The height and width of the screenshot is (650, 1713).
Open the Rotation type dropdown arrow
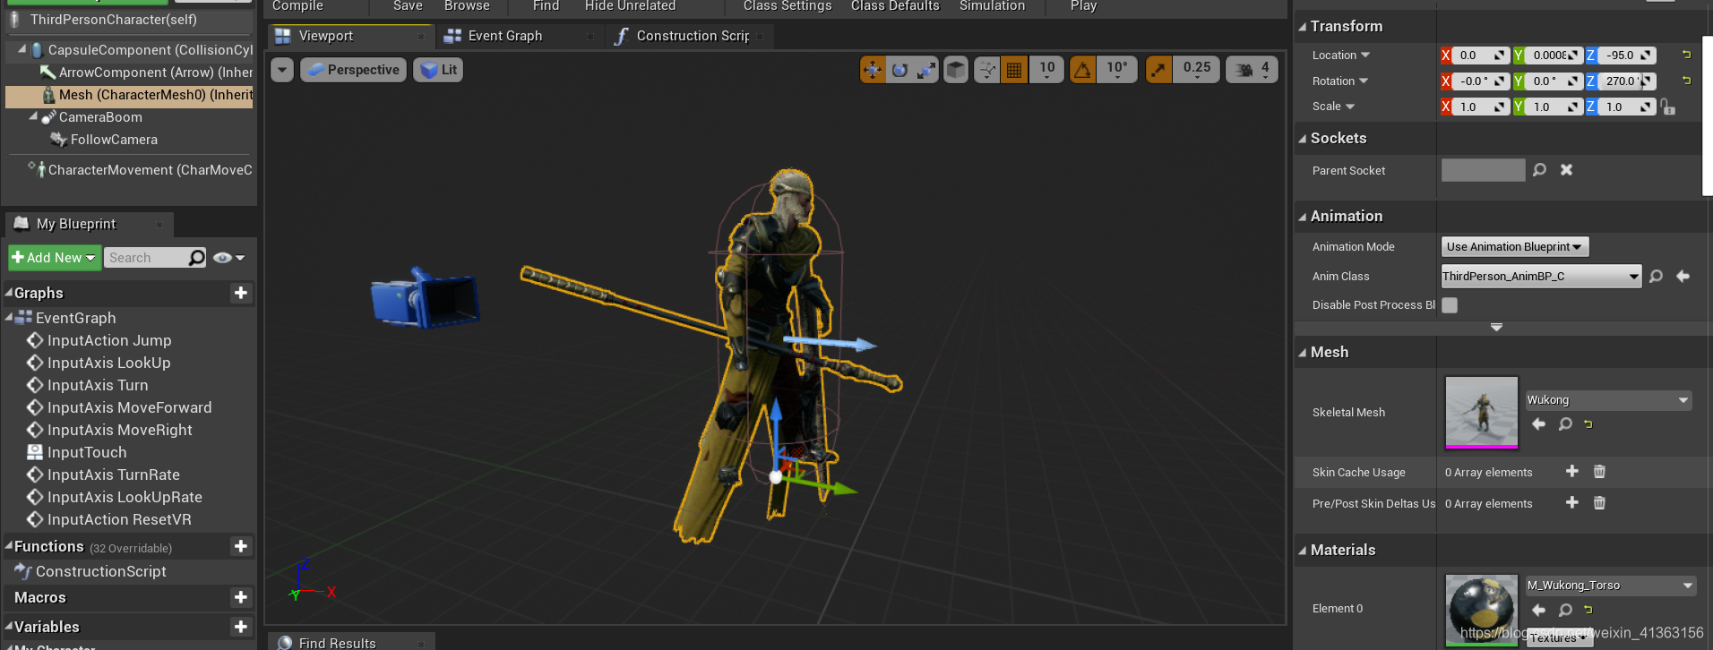pyautogui.click(x=1364, y=81)
